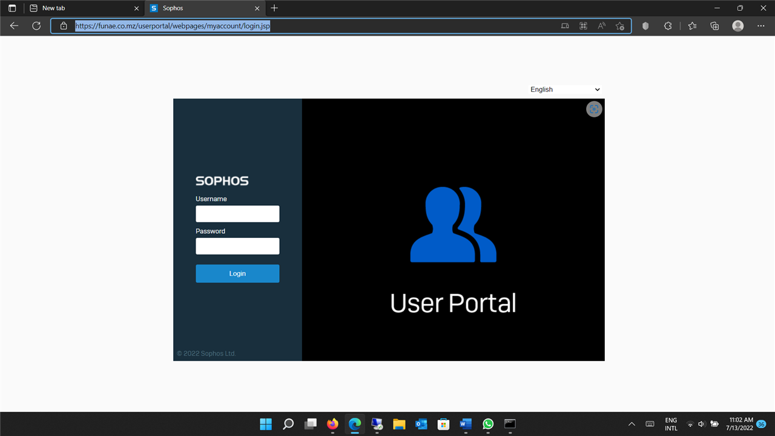Open Word from taskbar
Image resolution: width=775 pixels, height=436 pixels.
coord(466,424)
